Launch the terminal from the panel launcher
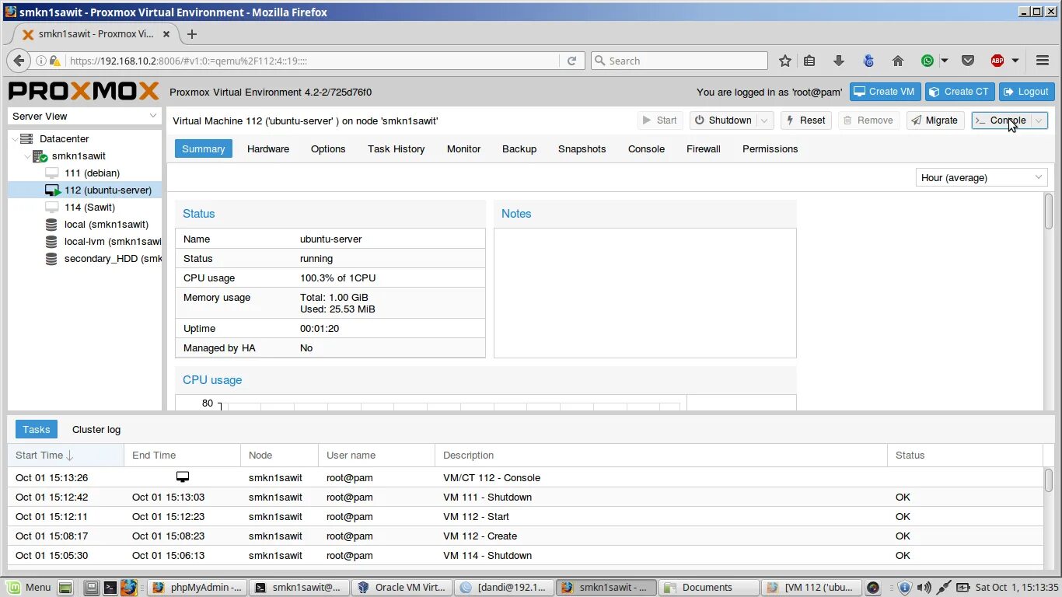This screenshot has width=1062, height=597. pos(110,588)
